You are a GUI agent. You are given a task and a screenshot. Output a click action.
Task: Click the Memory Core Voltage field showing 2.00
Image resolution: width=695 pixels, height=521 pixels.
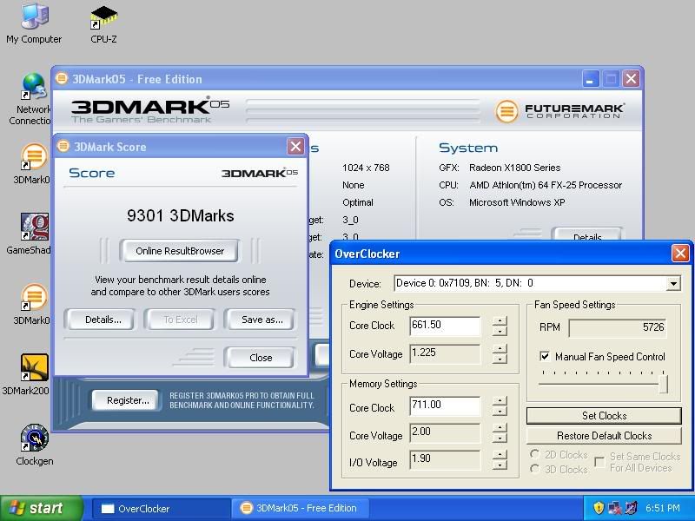point(445,432)
